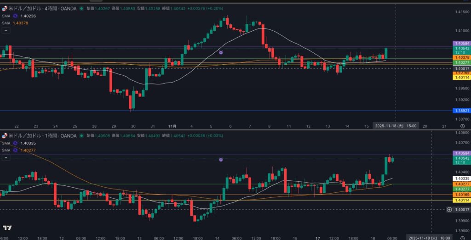Collapse the indicator legend in the 1-hour chart
The height and width of the screenshot is (240, 471).
click(x=6, y=157)
